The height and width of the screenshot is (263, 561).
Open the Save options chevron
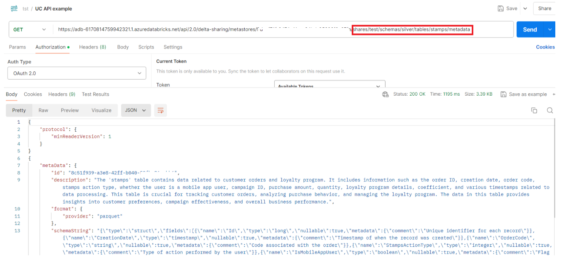pyautogui.click(x=525, y=8)
